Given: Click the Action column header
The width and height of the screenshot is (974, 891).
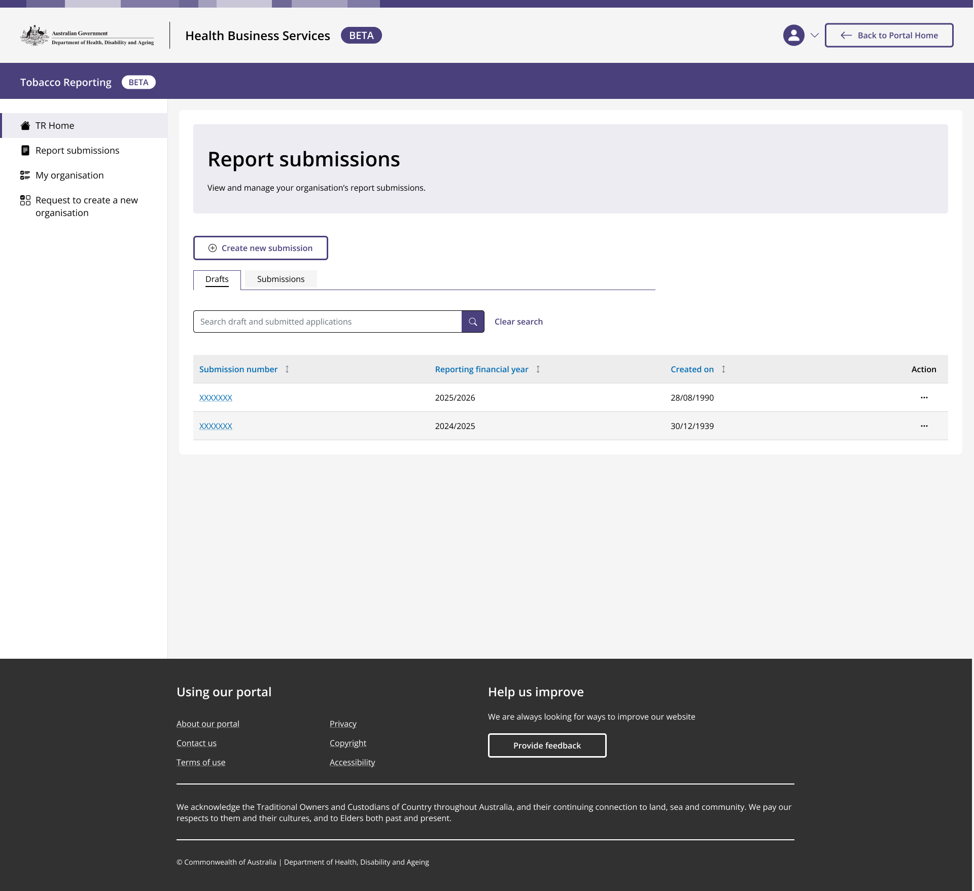Looking at the screenshot, I should pyautogui.click(x=924, y=369).
